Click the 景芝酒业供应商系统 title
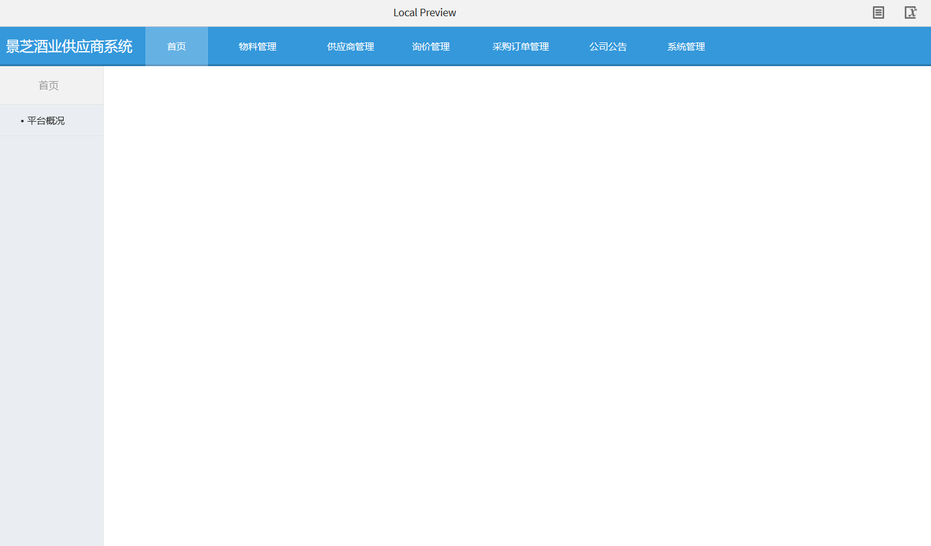The image size is (931, 546). point(69,47)
